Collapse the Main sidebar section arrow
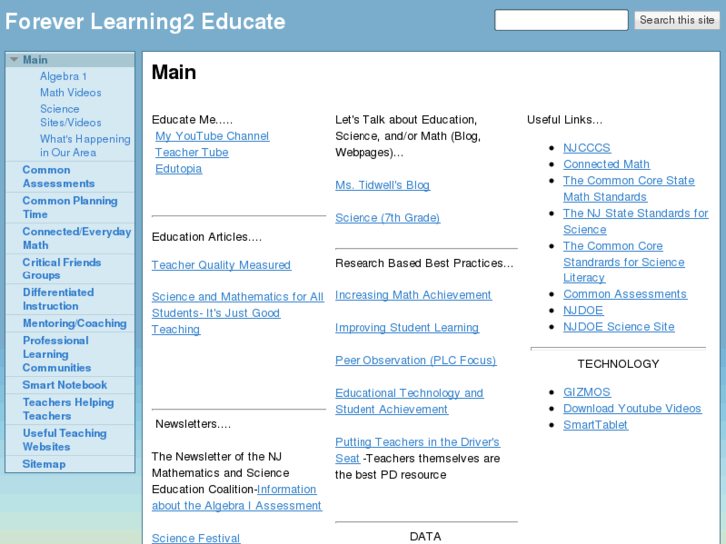 point(14,60)
